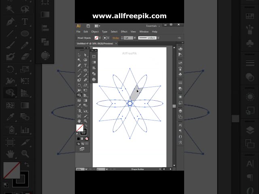Open the Effect menu
259x194 pixels.
[x=124, y=32]
